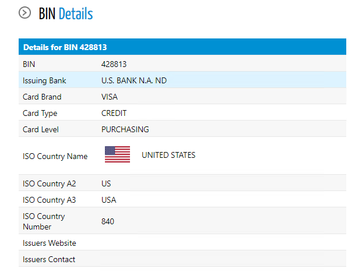This screenshot has width=362, height=279.
Task: Click the Card Type label
Action: coord(40,114)
